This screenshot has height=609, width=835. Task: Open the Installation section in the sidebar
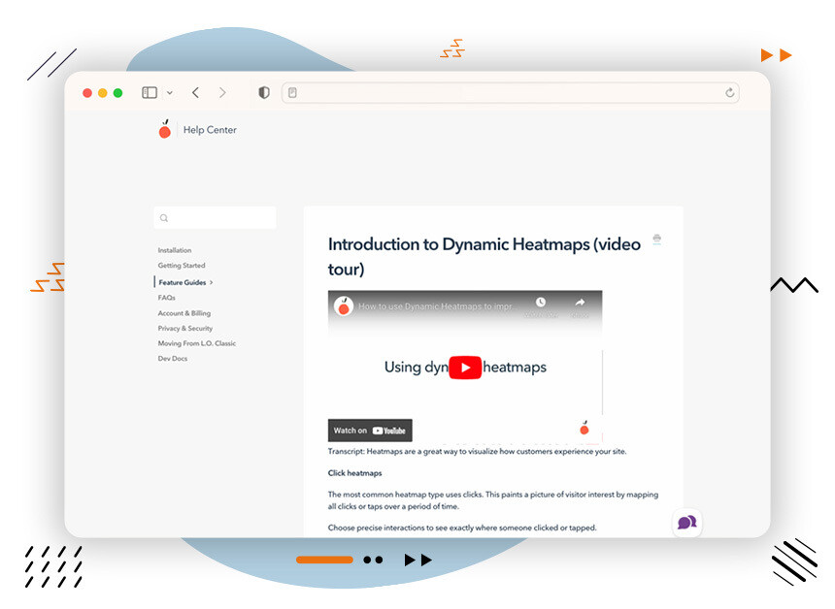(x=175, y=250)
